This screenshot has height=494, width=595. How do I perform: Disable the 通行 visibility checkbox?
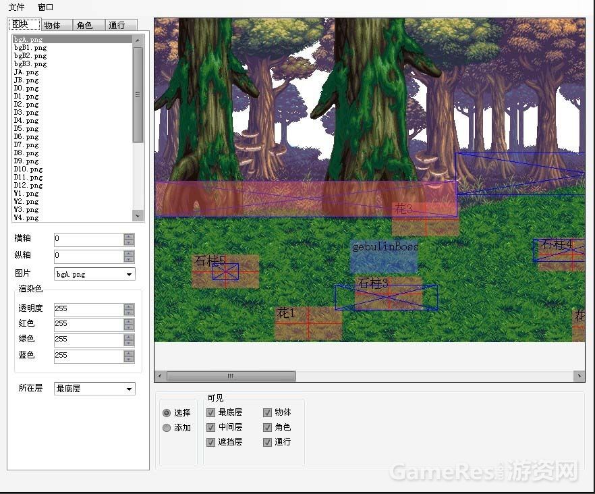268,442
